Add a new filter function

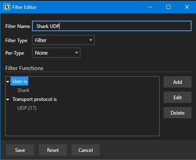[x=177, y=82]
